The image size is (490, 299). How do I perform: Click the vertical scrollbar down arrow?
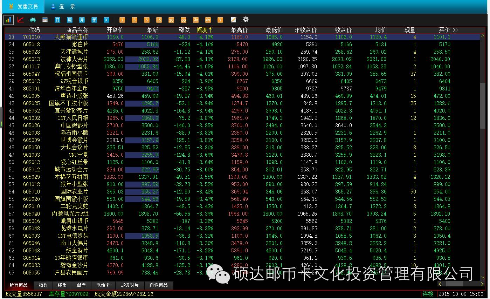click(483, 277)
